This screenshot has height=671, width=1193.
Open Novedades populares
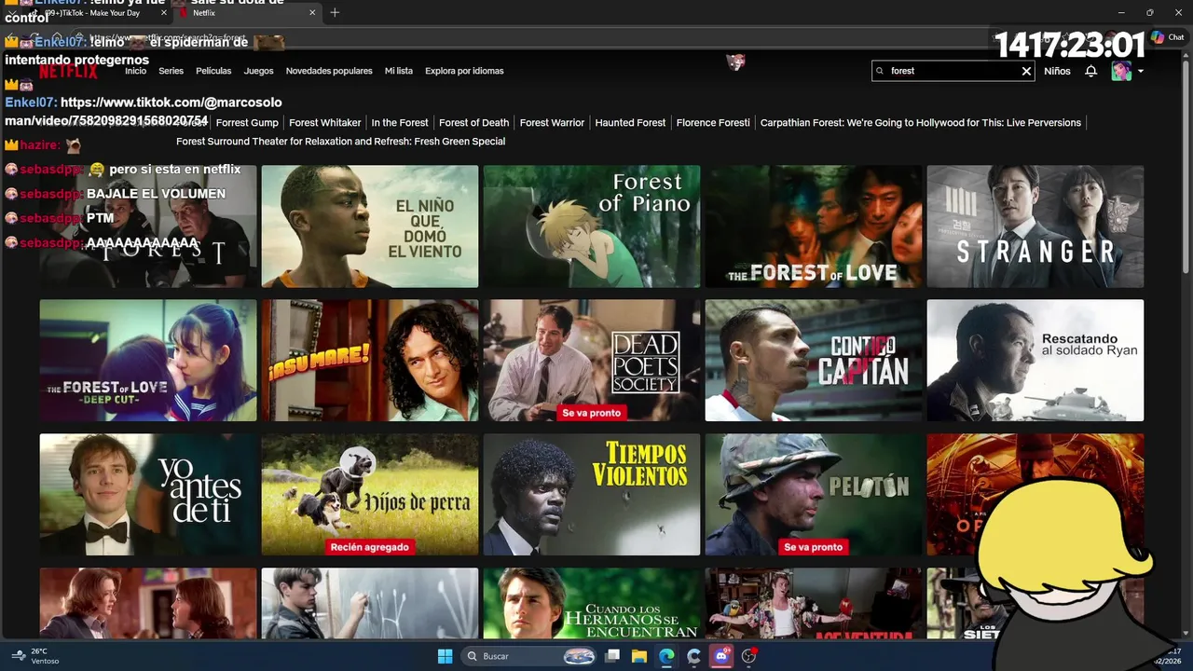tap(329, 71)
